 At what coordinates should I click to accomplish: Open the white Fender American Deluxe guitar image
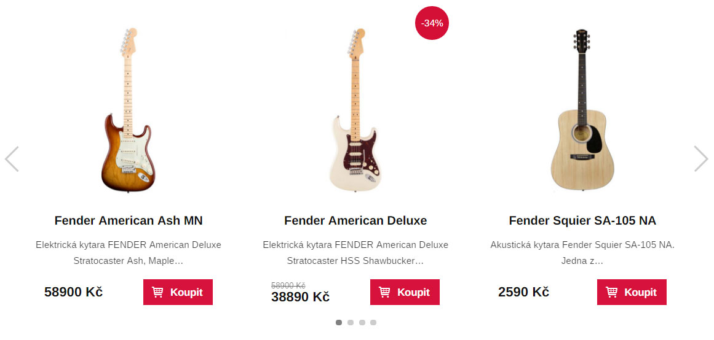coord(355,110)
